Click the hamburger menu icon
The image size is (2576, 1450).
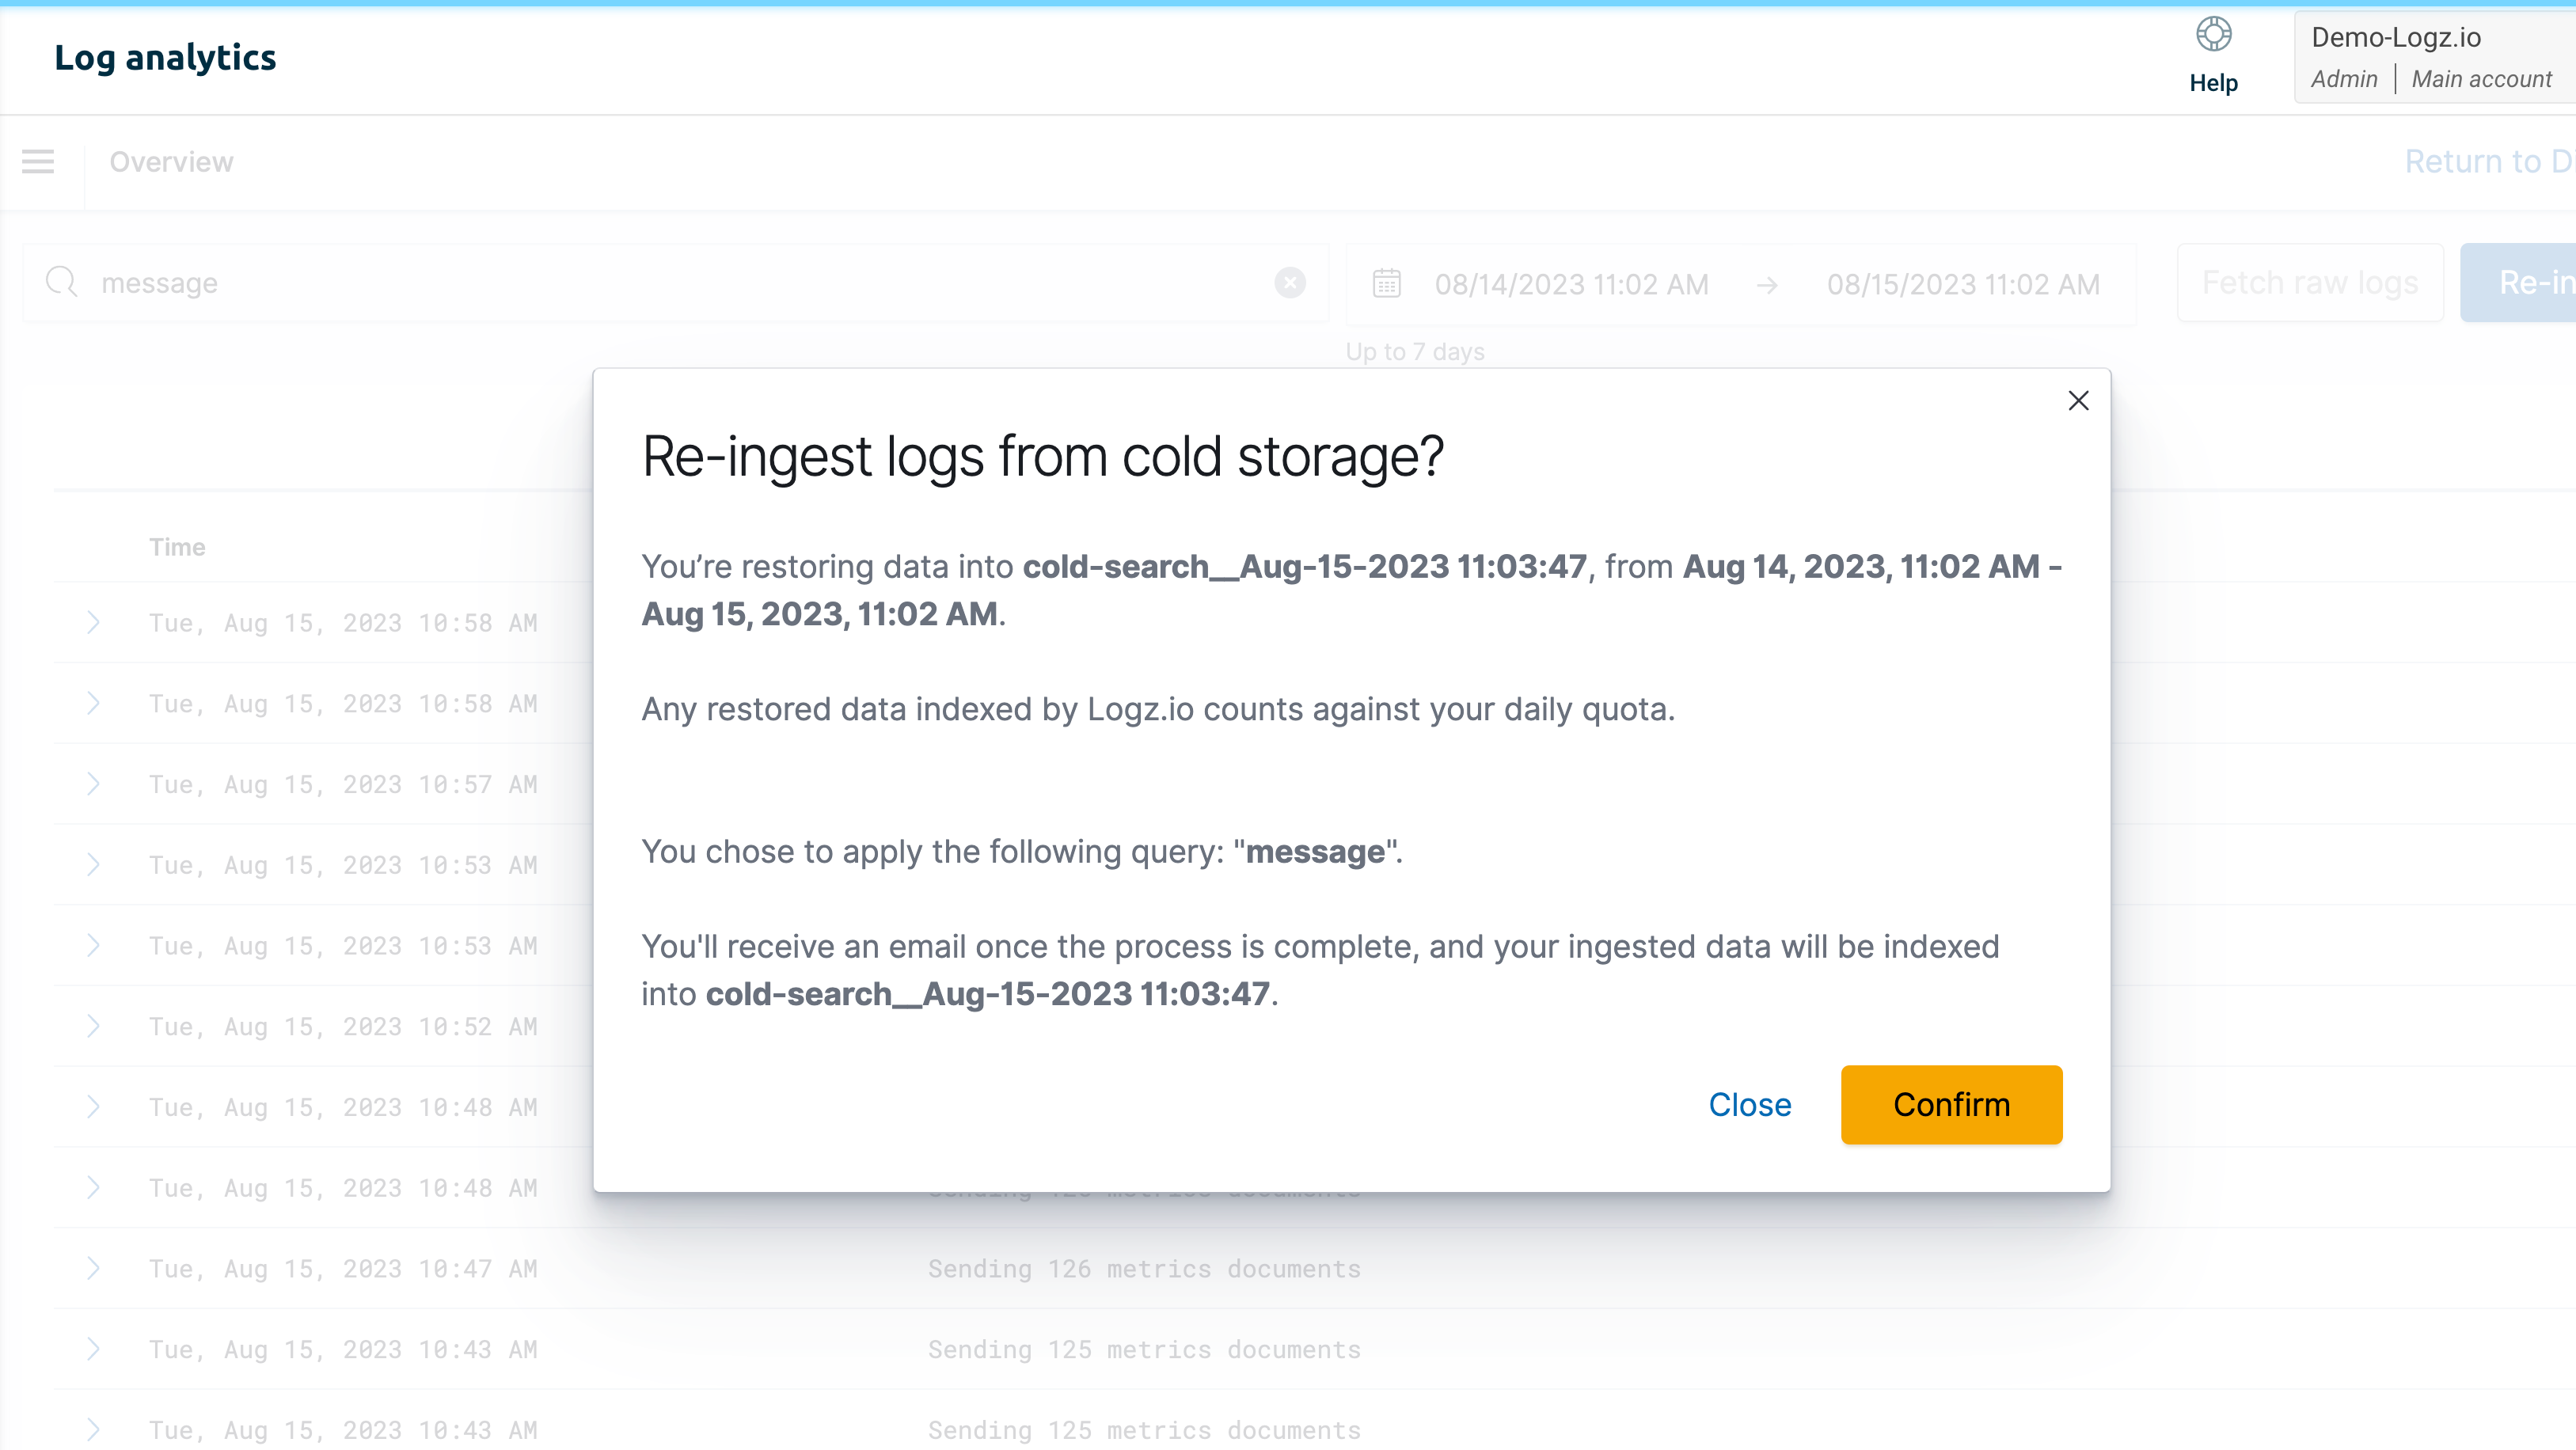(39, 161)
